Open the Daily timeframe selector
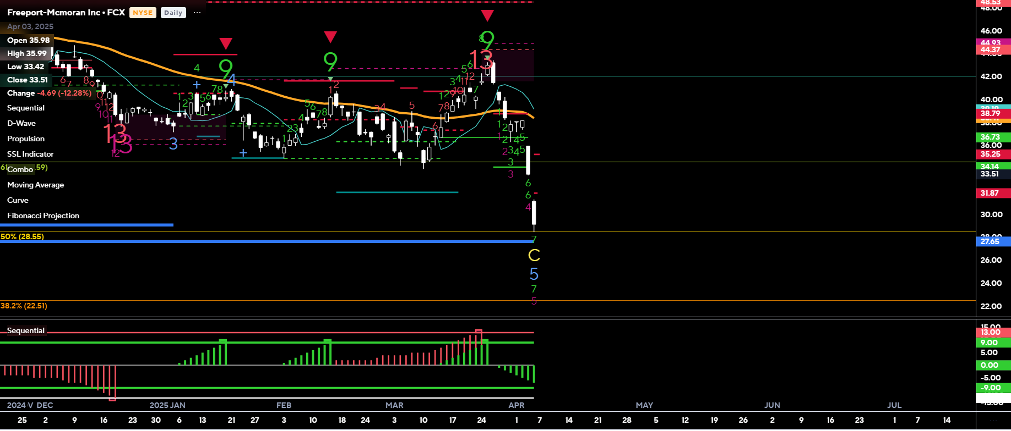 pyautogui.click(x=173, y=13)
